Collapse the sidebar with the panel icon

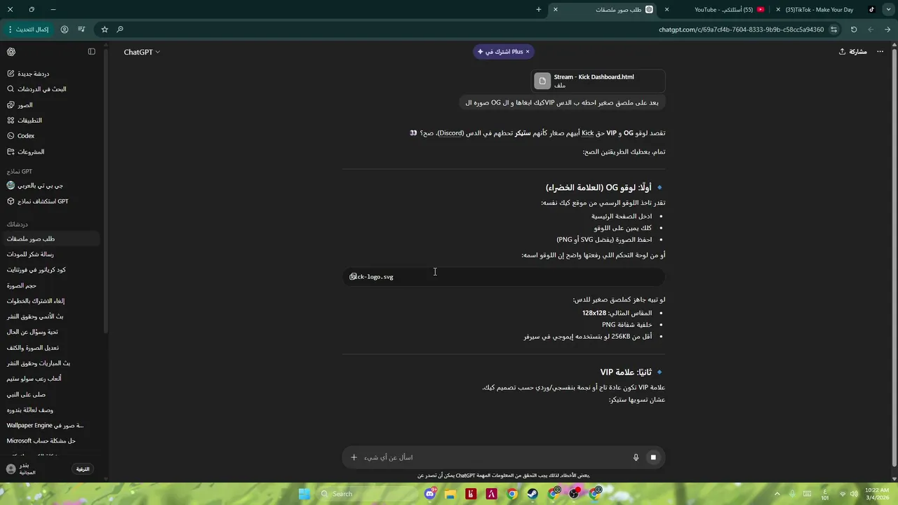[x=91, y=52]
